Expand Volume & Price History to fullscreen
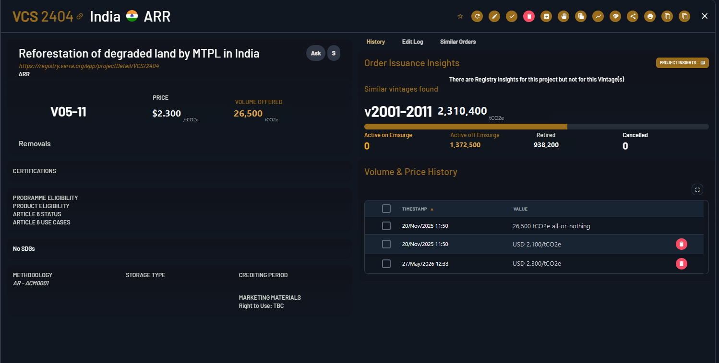The image size is (719, 363). (697, 189)
